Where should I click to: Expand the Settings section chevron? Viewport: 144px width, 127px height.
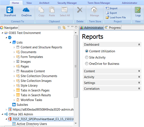click(x=139, y=83)
